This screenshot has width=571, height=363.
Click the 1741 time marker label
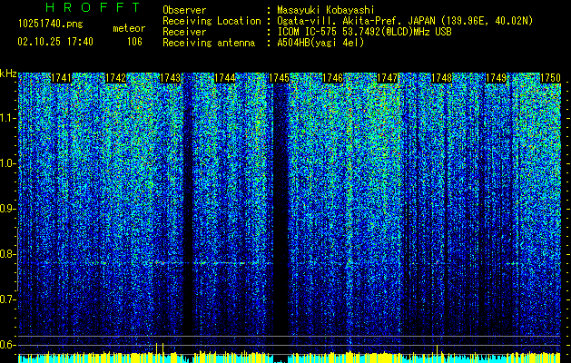coord(61,78)
